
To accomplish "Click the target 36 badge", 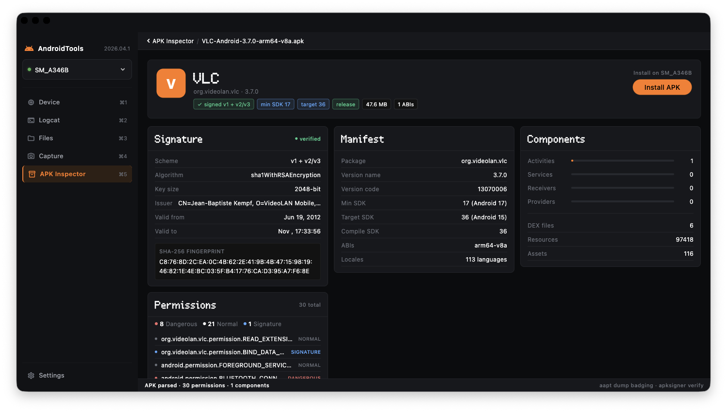I will [313, 104].
